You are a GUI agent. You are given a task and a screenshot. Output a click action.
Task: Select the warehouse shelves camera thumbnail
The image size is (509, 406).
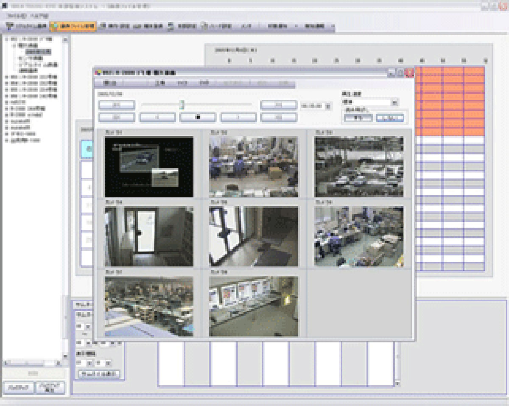149,306
